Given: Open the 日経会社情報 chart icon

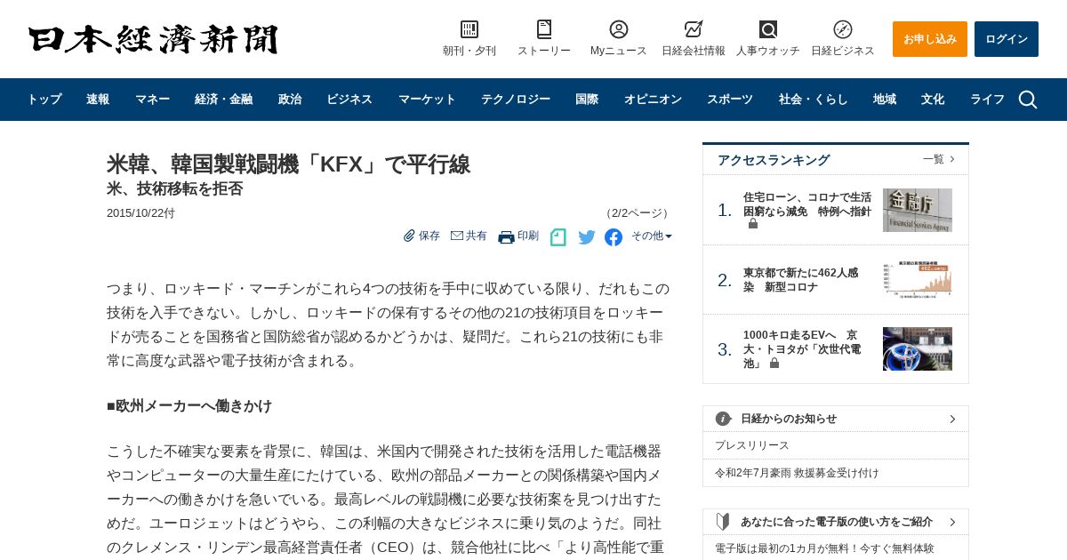Looking at the screenshot, I should point(694,29).
